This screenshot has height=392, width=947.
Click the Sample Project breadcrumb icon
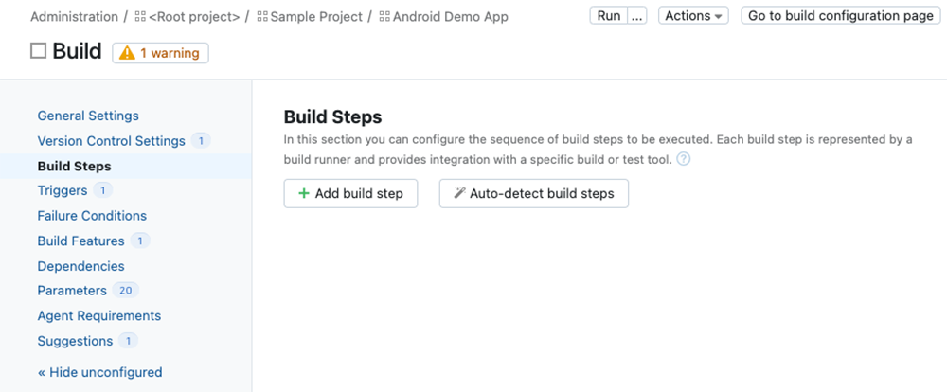(x=262, y=17)
